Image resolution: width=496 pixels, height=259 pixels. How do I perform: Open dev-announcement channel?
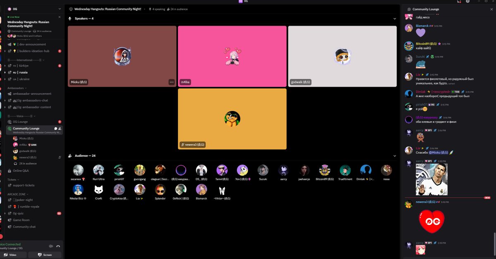pos(35,44)
